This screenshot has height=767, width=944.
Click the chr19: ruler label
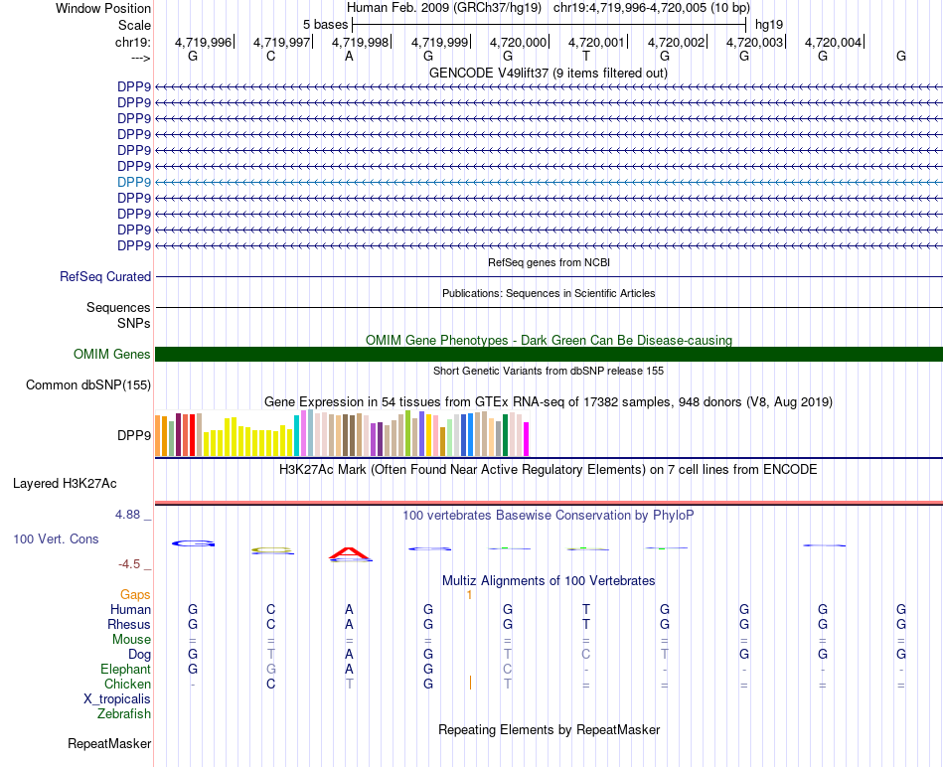click(x=133, y=42)
